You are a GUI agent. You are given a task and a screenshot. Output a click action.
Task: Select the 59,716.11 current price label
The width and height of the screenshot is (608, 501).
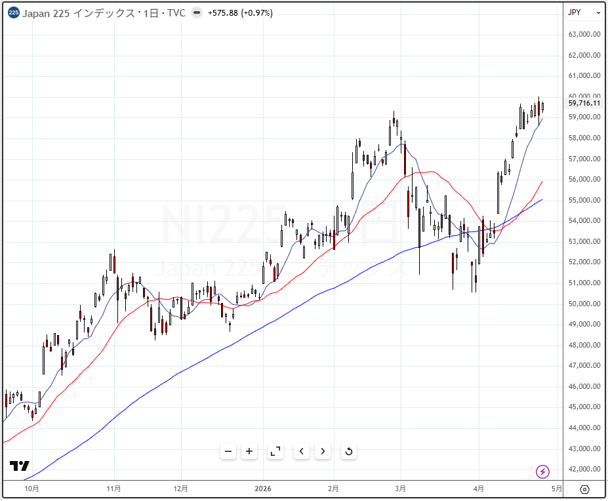click(584, 103)
